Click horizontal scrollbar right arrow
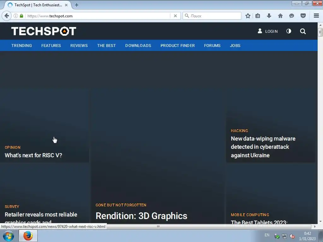This screenshot has width=323, height=242. pyautogui.click(x=314, y=227)
